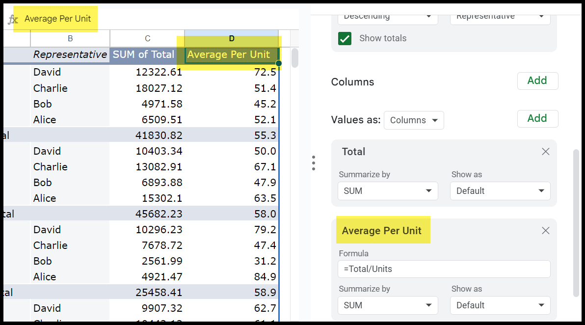Uncheck the Show totals checkbox
Viewport: 585px width, 325px height.
tap(345, 38)
